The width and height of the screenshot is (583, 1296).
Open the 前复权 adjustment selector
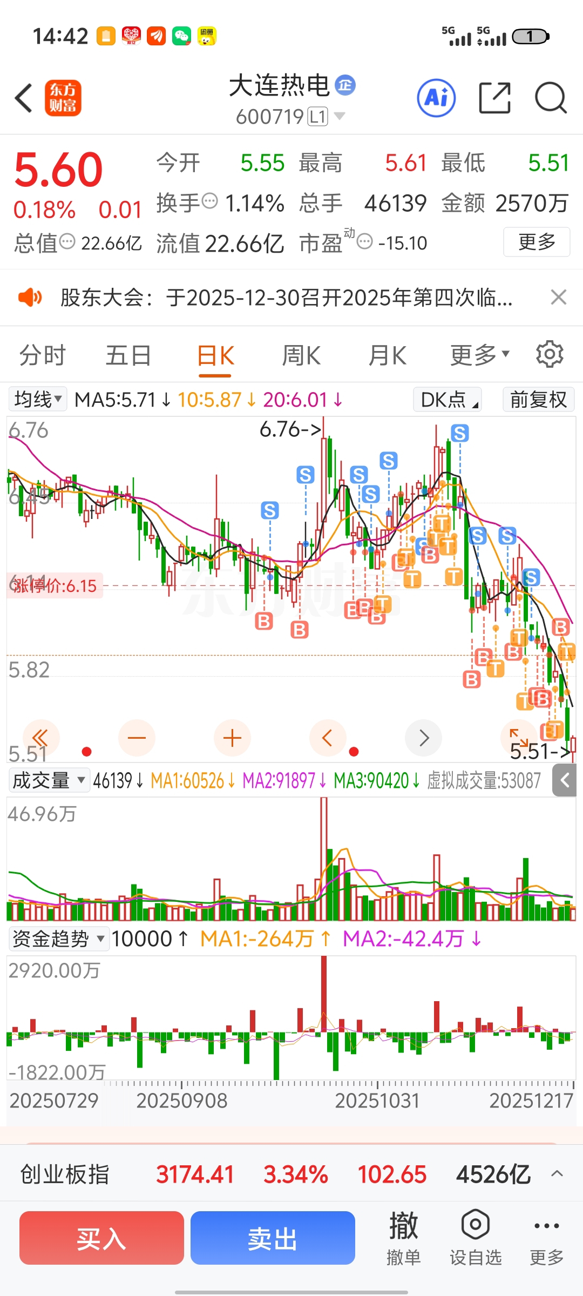(538, 400)
